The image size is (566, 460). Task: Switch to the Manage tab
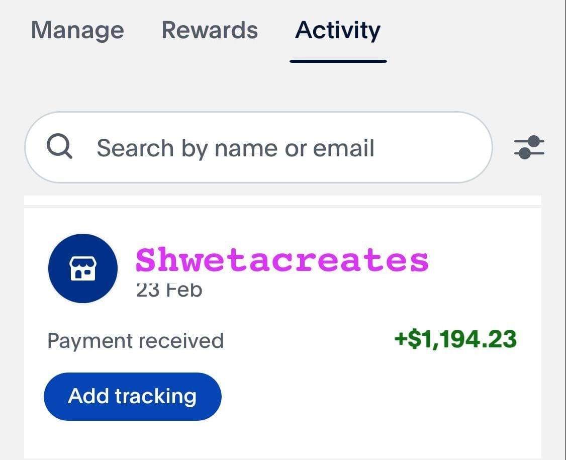coord(77,30)
